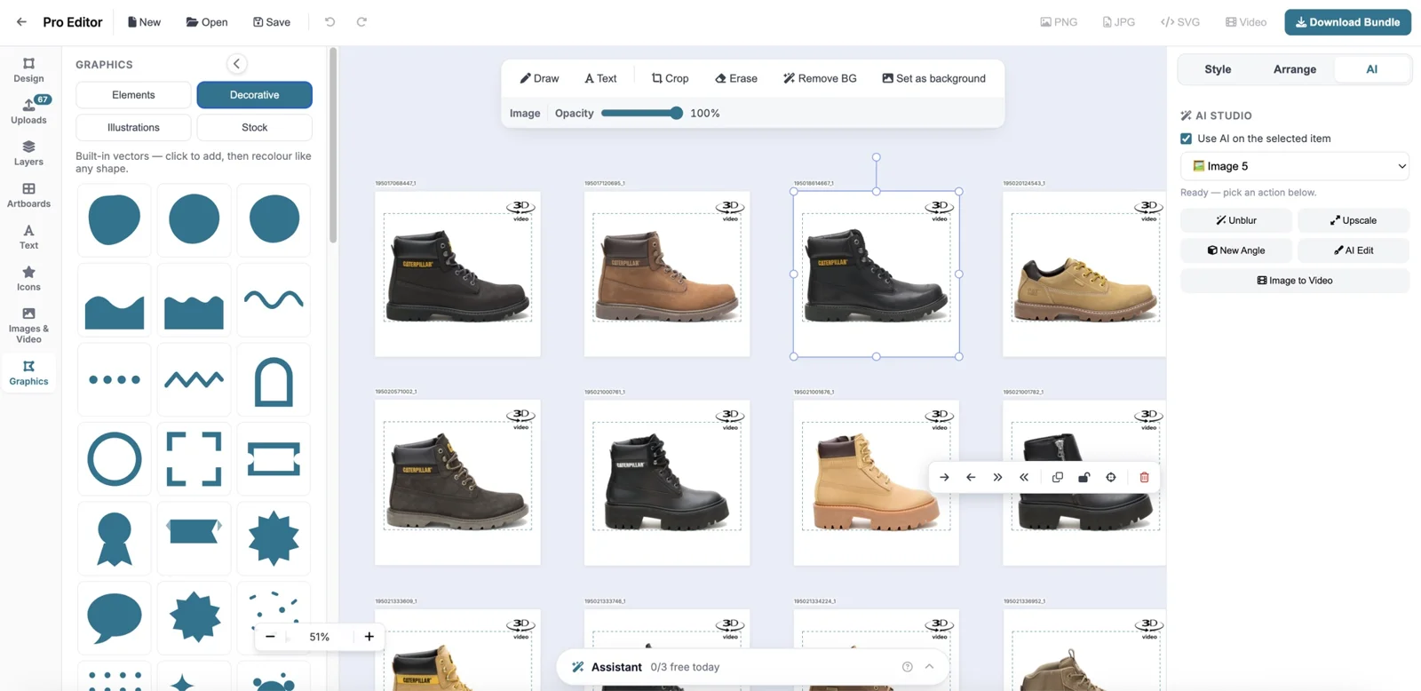Click the Graphics panel vertical scrollbar
The height and width of the screenshot is (691, 1421).
coord(333,145)
